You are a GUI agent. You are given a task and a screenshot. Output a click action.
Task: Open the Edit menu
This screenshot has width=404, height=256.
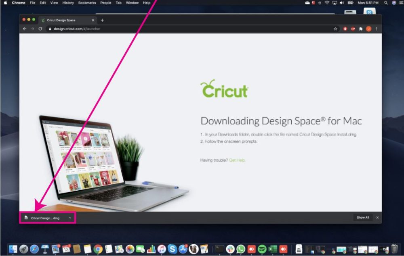43,3
